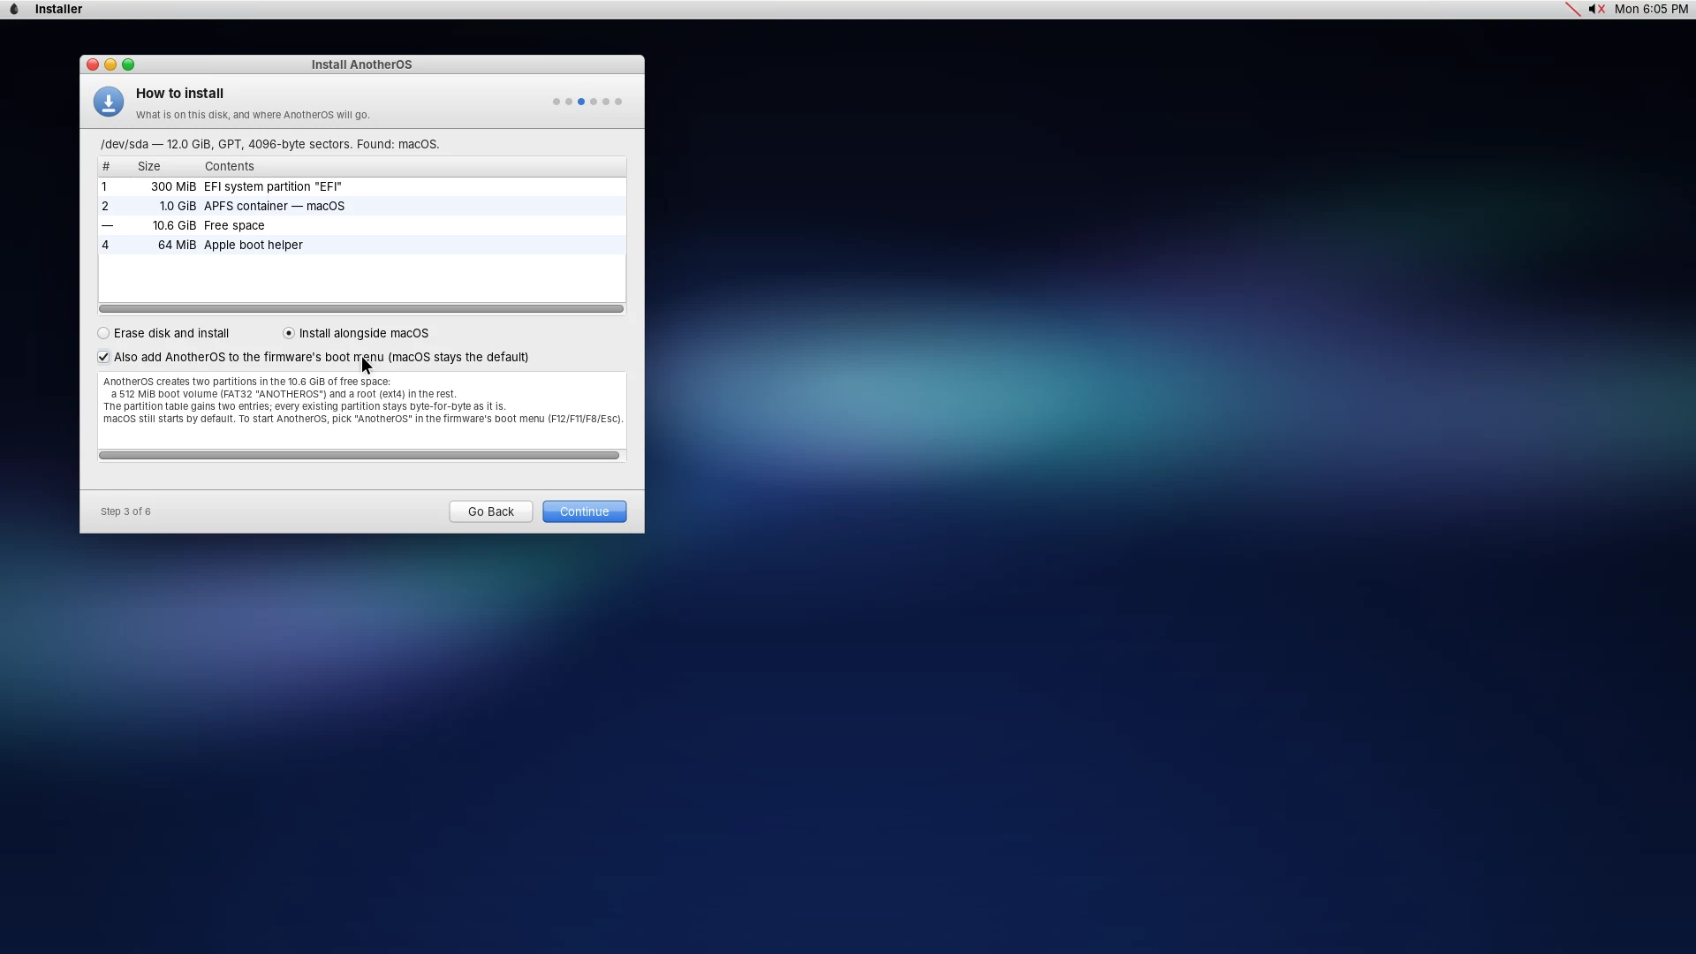Click the Contents column header
The width and height of the screenshot is (1696, 954).
(x=229, y=166)
